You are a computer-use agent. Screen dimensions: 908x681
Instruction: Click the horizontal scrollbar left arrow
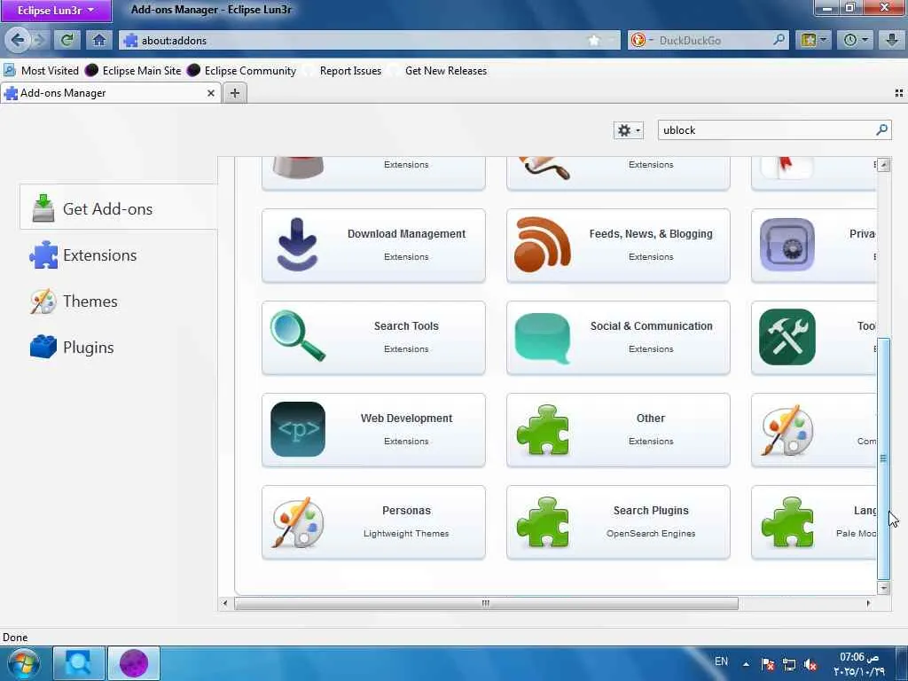click(225, 603)
